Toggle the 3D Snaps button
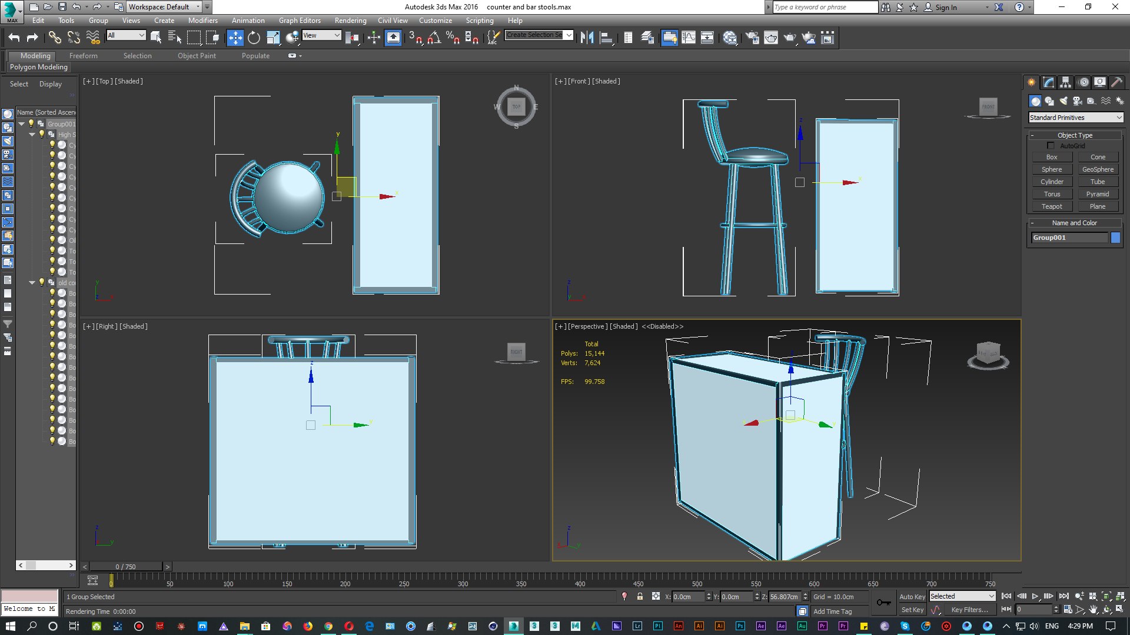This screenshot has width=1130, height=635. (416, 38)
